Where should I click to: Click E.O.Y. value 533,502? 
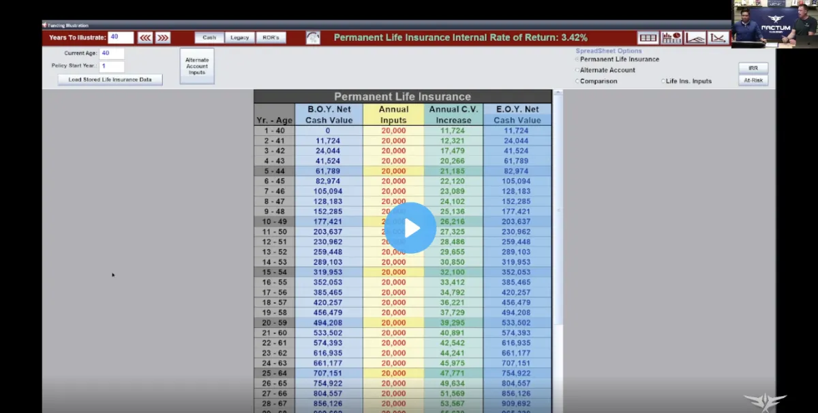click(517, 323)
